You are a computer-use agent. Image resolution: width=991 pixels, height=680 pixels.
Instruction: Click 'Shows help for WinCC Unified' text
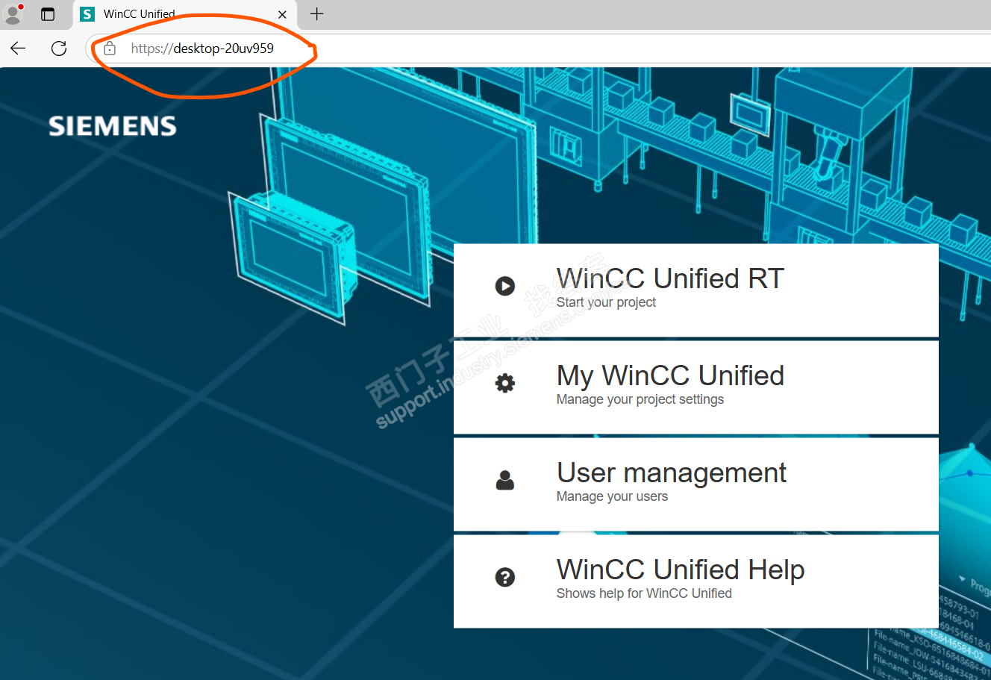[644, 593]
